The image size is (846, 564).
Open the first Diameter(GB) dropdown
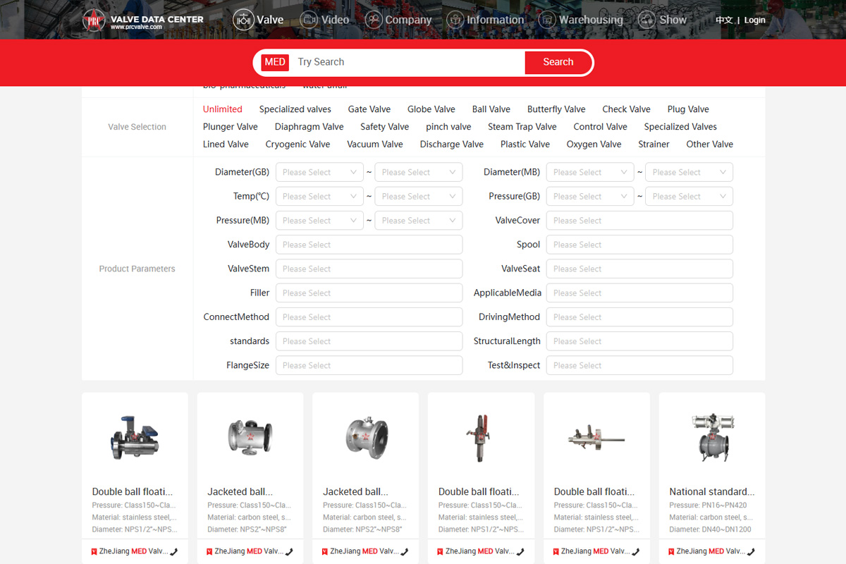pos(319,172)
